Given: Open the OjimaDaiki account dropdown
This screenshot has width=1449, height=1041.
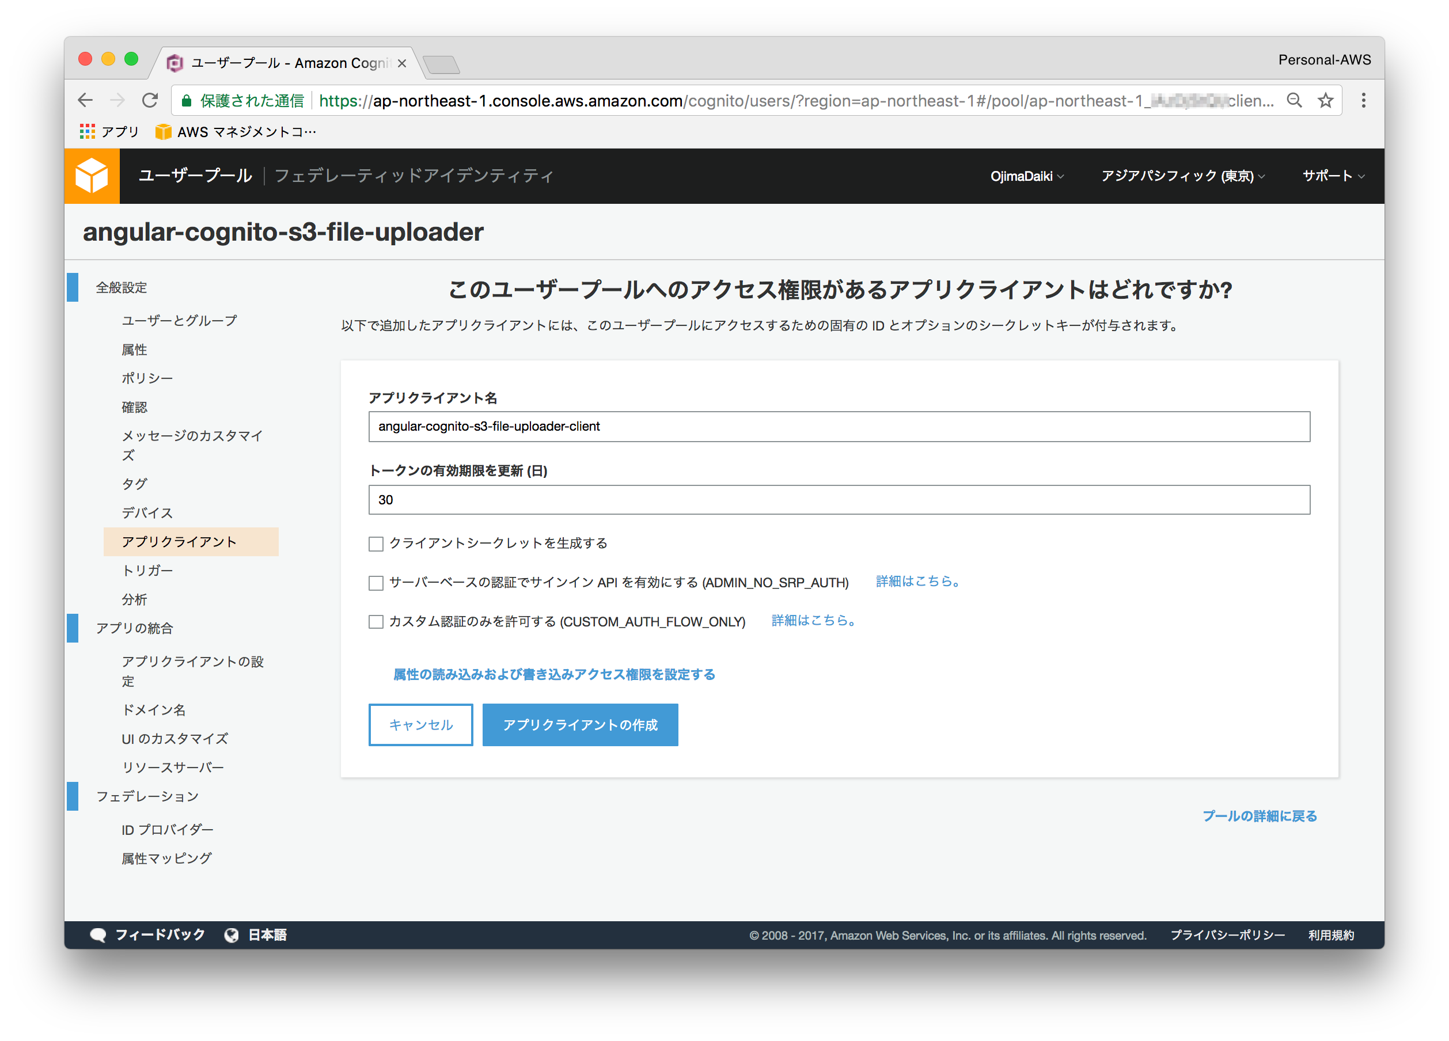Looking at the screenshot, I should pyautogui.click(x=1027, y=176).
